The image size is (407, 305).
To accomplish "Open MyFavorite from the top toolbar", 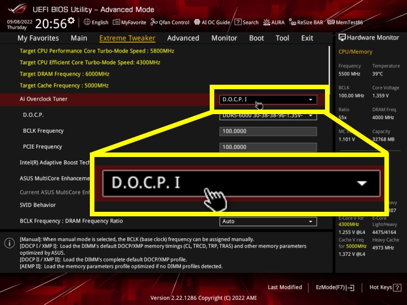I will (x=129, y=22).
